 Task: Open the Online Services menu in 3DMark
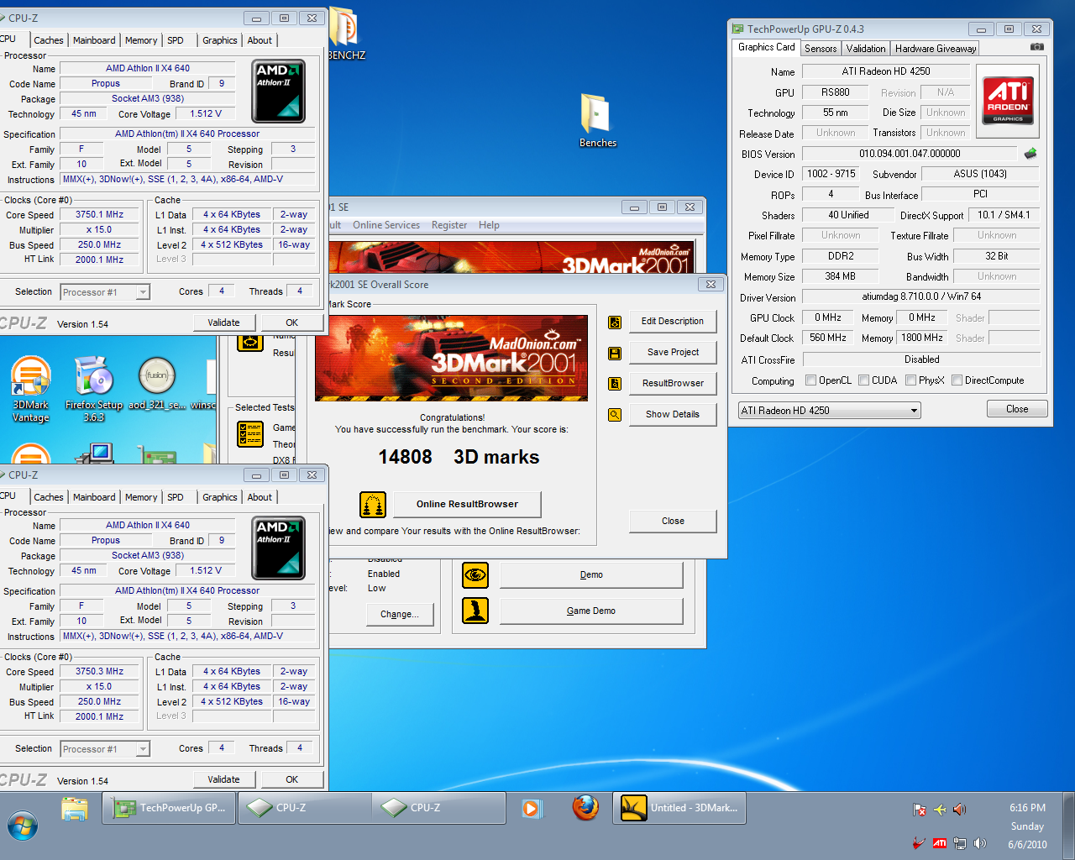[386, 225]
